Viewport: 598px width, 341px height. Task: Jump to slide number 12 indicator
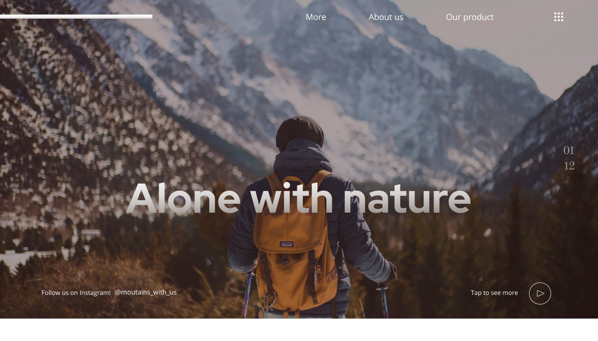[569, 166]
